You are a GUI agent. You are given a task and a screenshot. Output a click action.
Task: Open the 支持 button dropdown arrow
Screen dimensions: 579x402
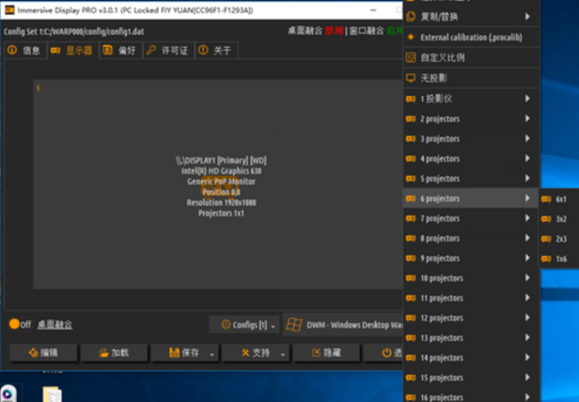[x=283, y=354]
